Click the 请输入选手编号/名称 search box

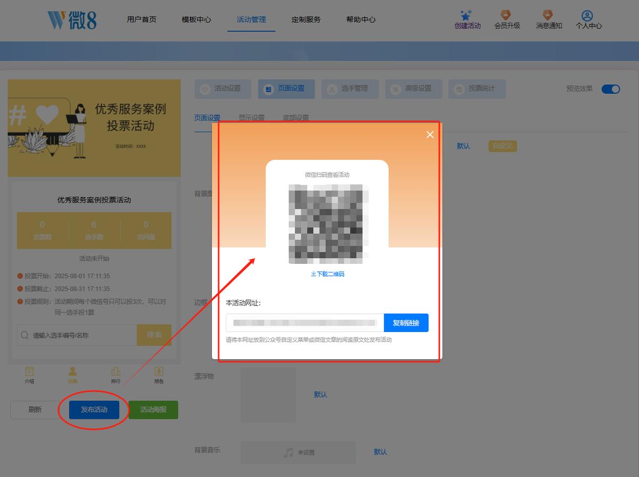pos(77,335)
